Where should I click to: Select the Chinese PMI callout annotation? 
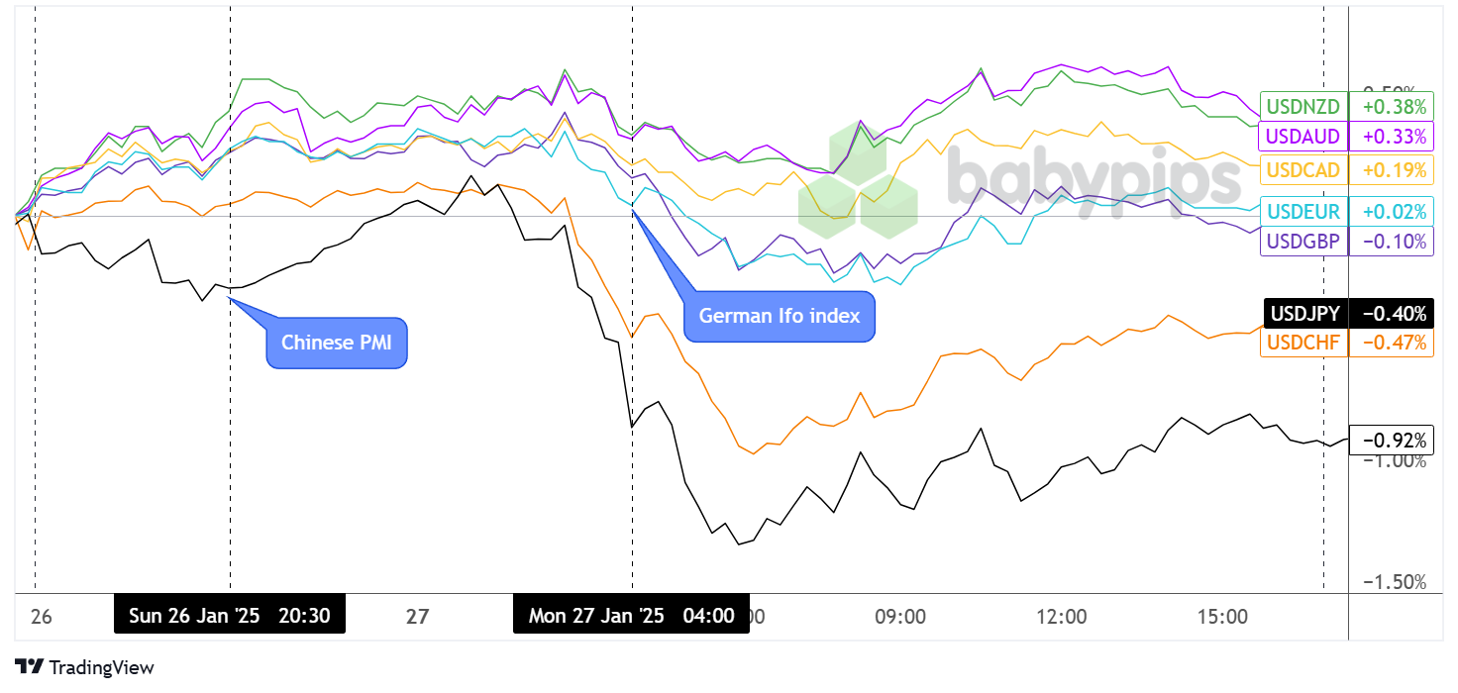tap(337, 343)
